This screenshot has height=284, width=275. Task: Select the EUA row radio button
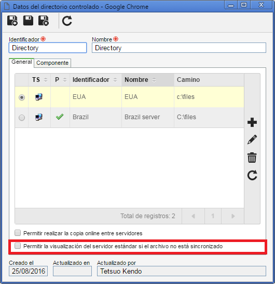pos(22,97)
